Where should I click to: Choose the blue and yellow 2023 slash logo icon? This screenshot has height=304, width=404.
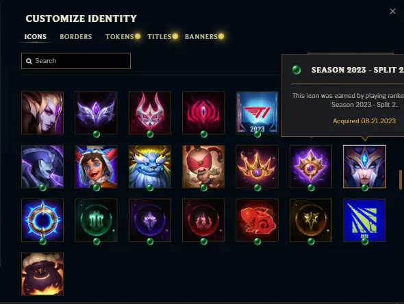click(364, 220)
